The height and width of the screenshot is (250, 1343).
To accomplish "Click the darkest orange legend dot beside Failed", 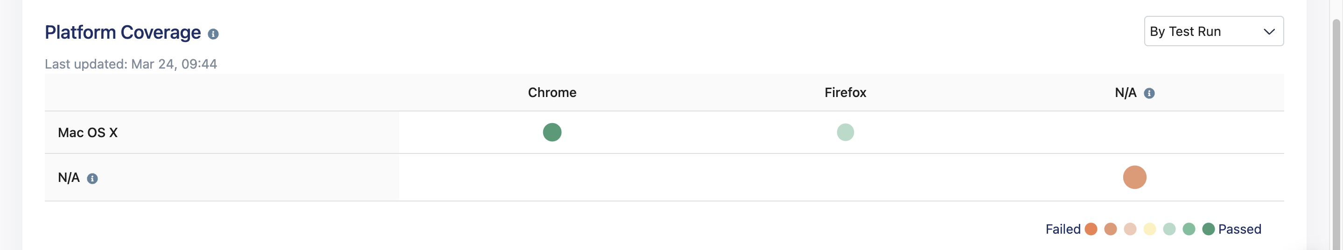I will tap(1091, 229).
